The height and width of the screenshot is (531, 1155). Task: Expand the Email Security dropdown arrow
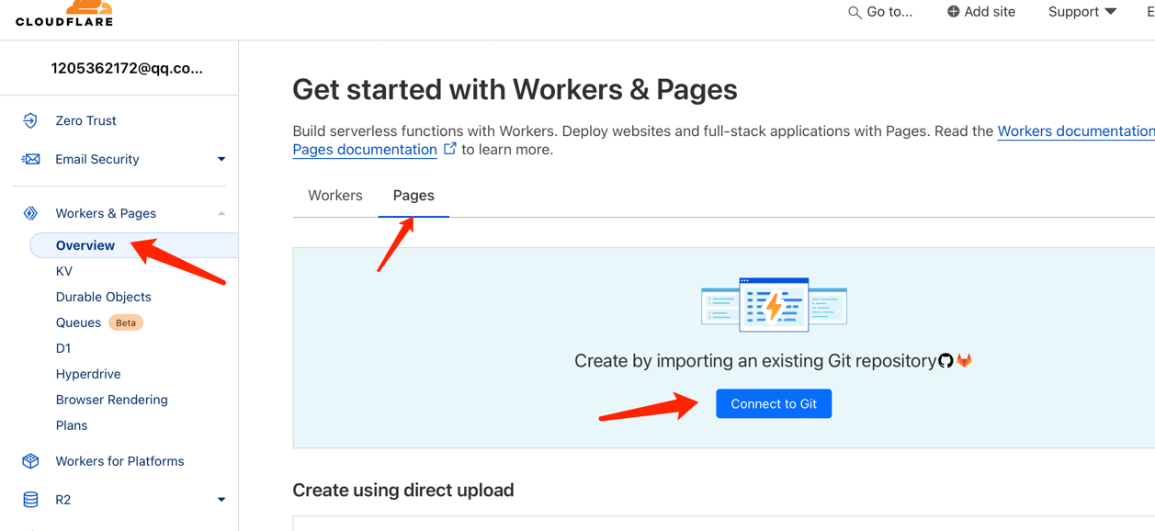click(x=221, y=159)
